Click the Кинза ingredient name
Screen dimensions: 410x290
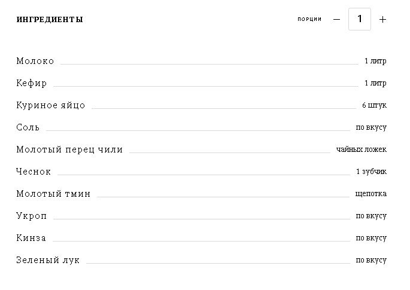coord(31,238)
